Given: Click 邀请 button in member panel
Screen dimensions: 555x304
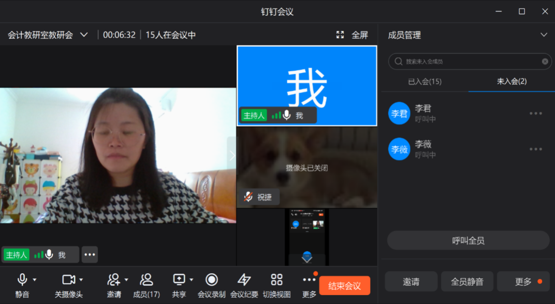Looking at the screenshot, I should (x=411, y=282).
